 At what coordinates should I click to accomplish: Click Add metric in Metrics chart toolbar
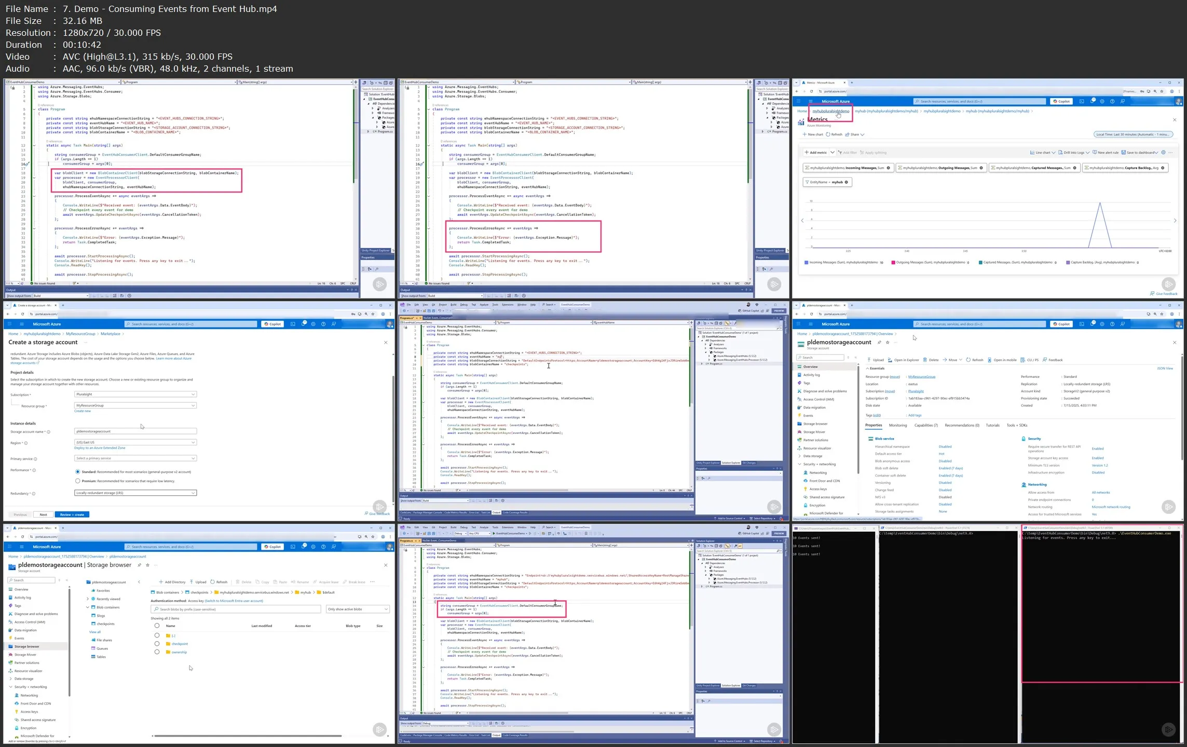tap(815, 153)
